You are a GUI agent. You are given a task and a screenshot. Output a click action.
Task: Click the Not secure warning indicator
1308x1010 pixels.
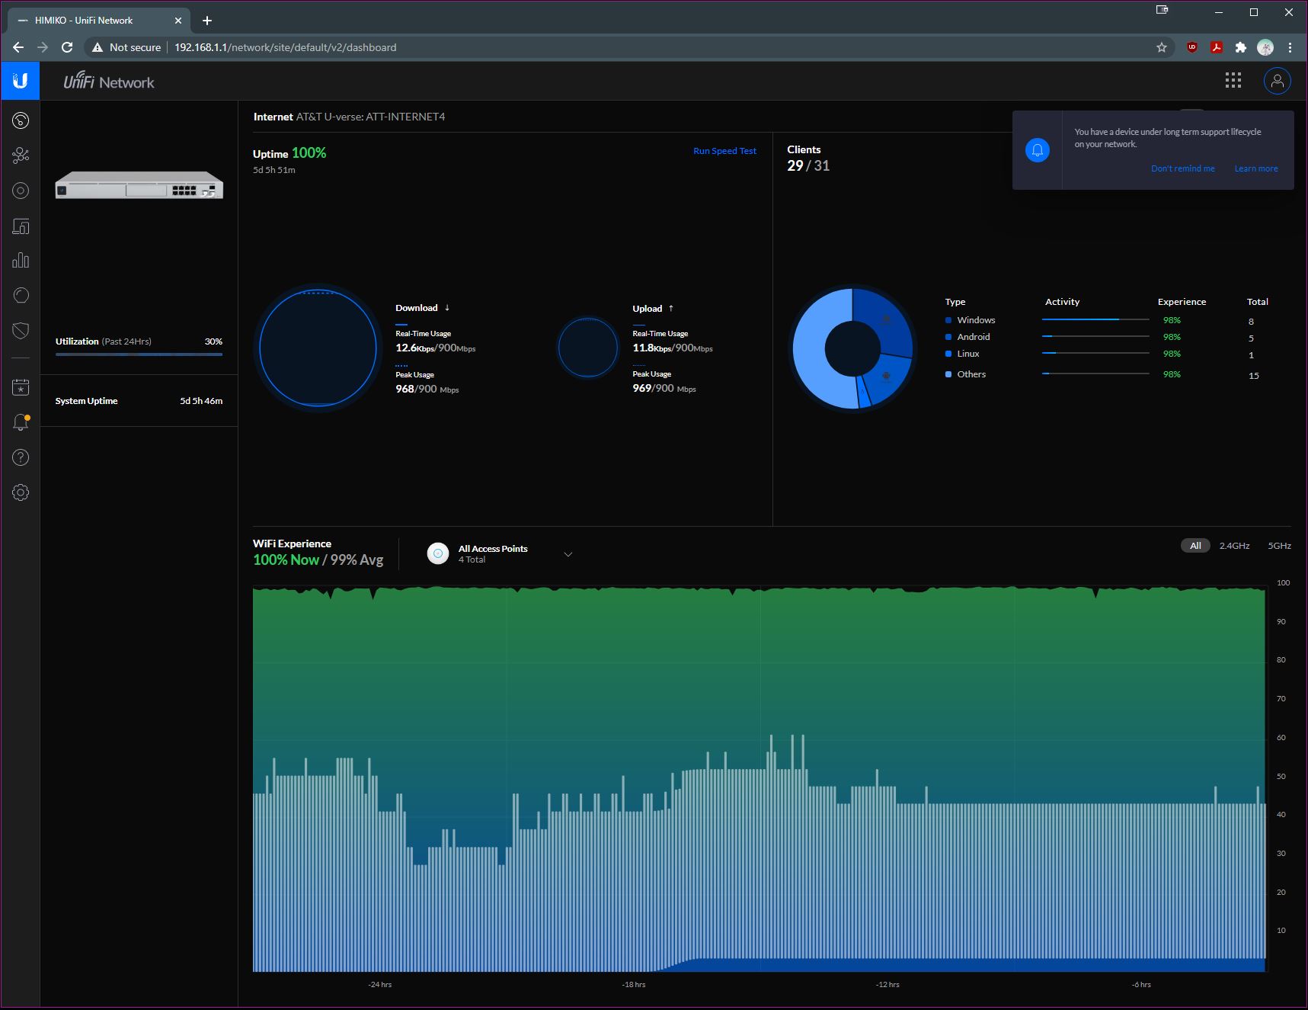(x=126, y=47)
